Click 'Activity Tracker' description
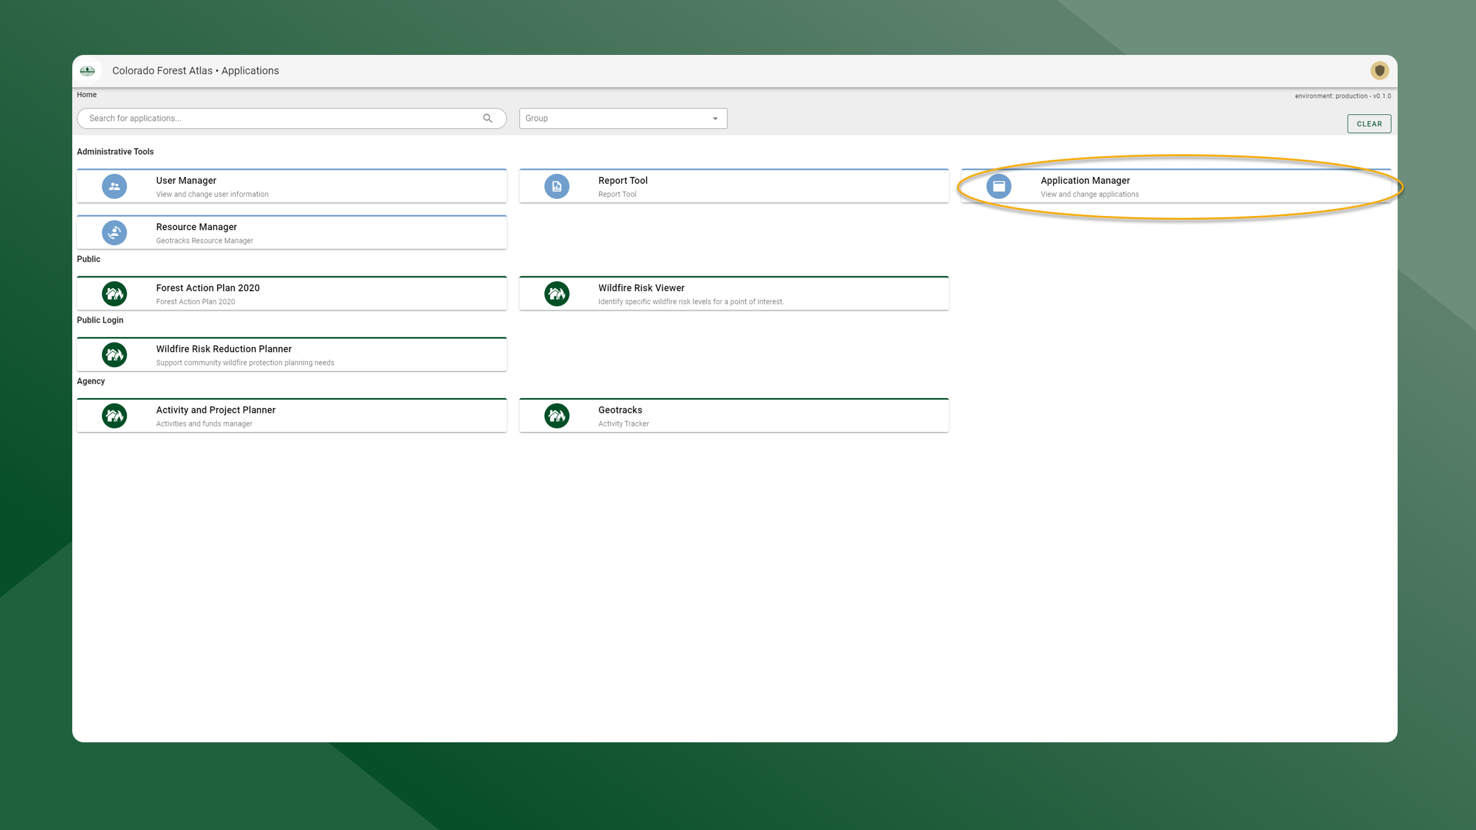This screenshot has height=830, width=1476. [623, 424]
